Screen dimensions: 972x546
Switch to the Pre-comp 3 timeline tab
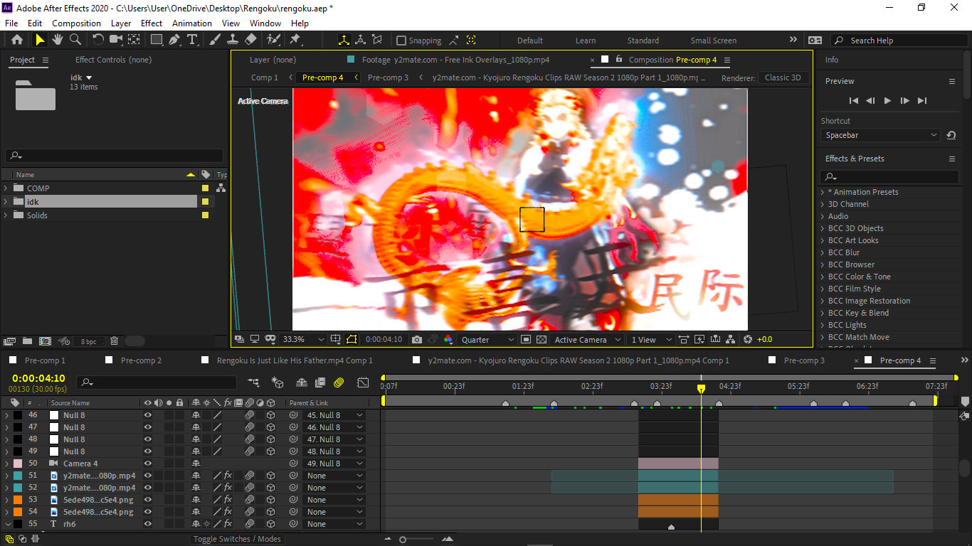tap(804, 360)
